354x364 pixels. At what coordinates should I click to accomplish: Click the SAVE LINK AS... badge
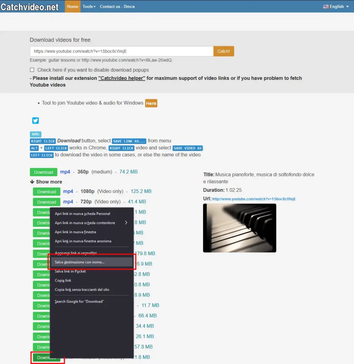[129, 141]
